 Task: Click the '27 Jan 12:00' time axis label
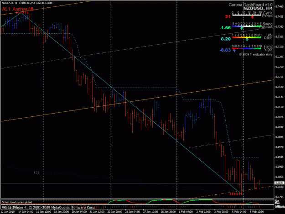coord(150,212)
